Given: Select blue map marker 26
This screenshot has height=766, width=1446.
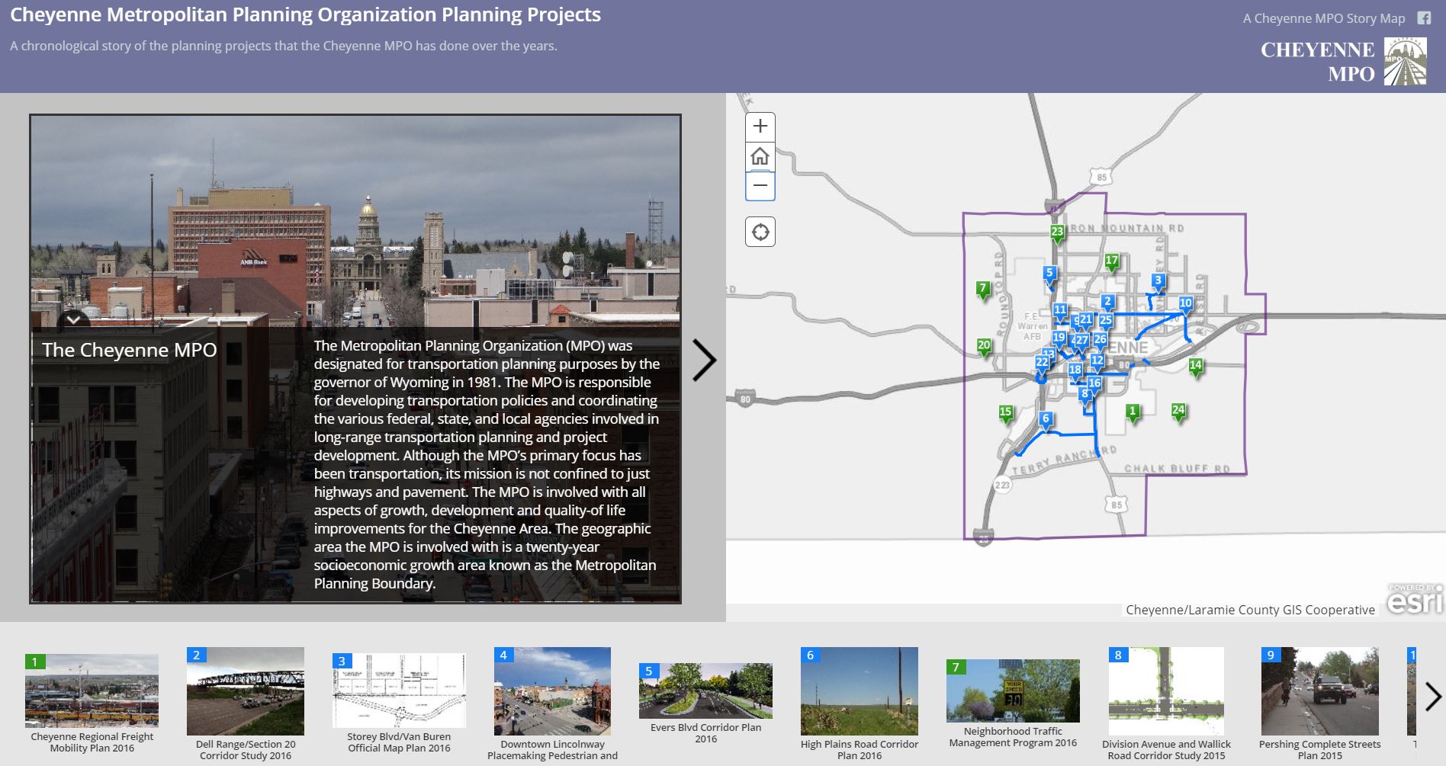Looking at the screenshot, I should click(1100, 341).
